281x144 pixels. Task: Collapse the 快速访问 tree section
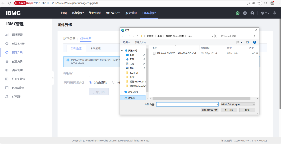[122, 50]
